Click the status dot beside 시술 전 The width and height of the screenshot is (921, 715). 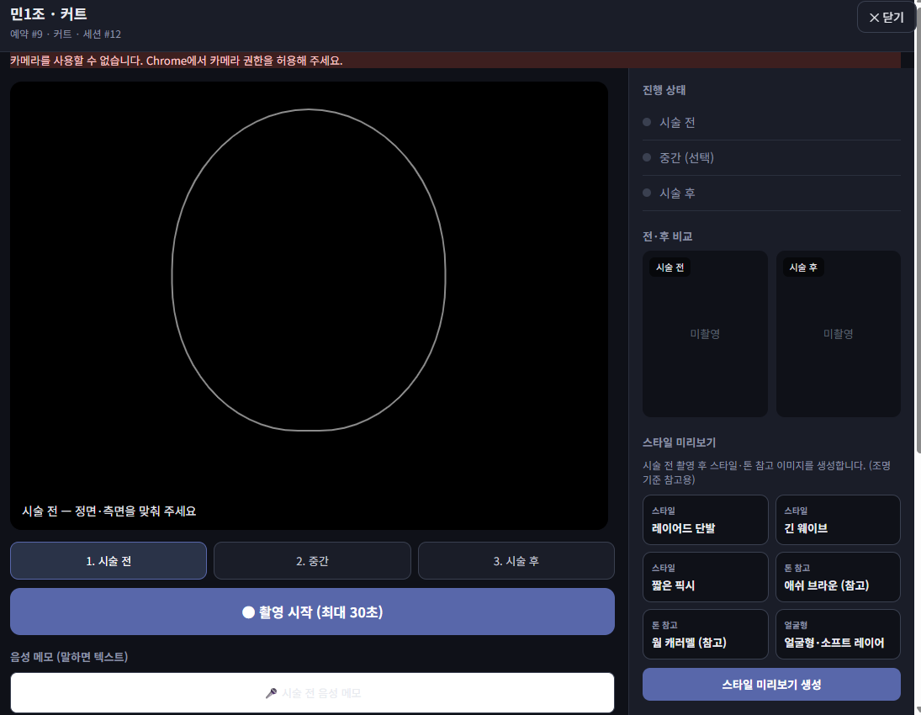647,122
